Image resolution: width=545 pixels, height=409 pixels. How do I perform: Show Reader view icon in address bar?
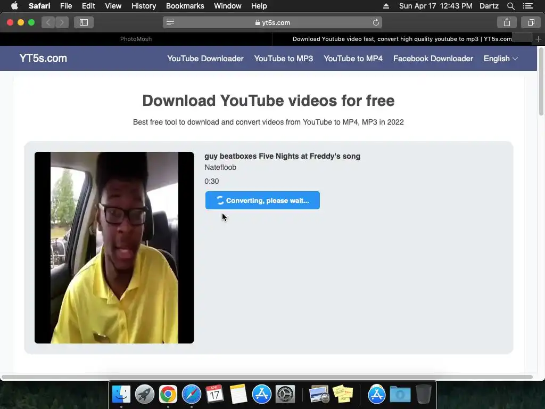point(170,22)
